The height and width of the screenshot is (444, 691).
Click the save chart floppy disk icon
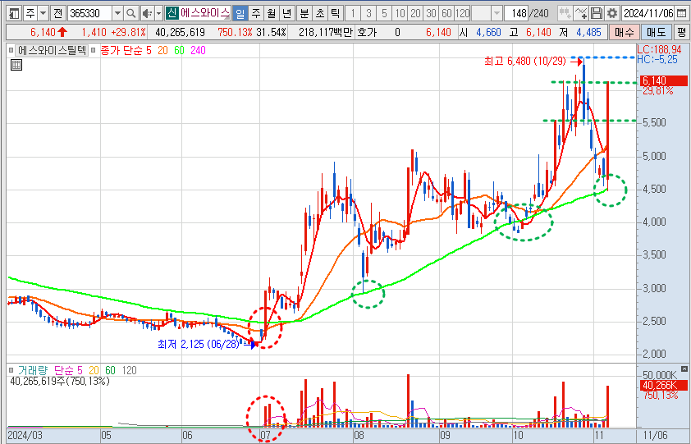tap(597, 14)
